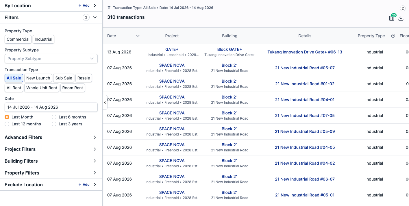Expand the Advanced Filters section
This screenshot has height=206, width=409.
click(51, 137)
